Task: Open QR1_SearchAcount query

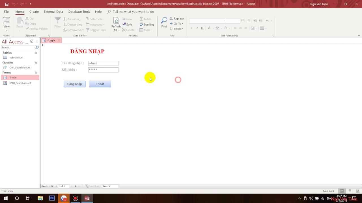Action: pyautogui.click(x=20, y=68)
